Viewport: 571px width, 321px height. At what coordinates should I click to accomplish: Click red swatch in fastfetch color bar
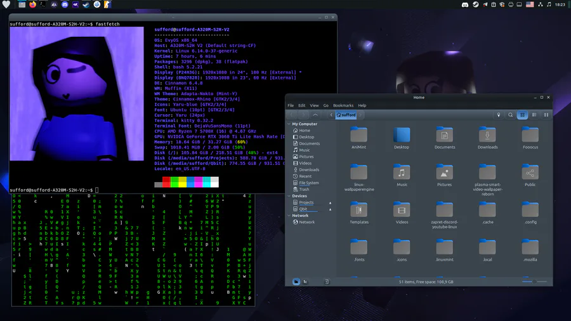pyautogui.click(x=166, y=182)
